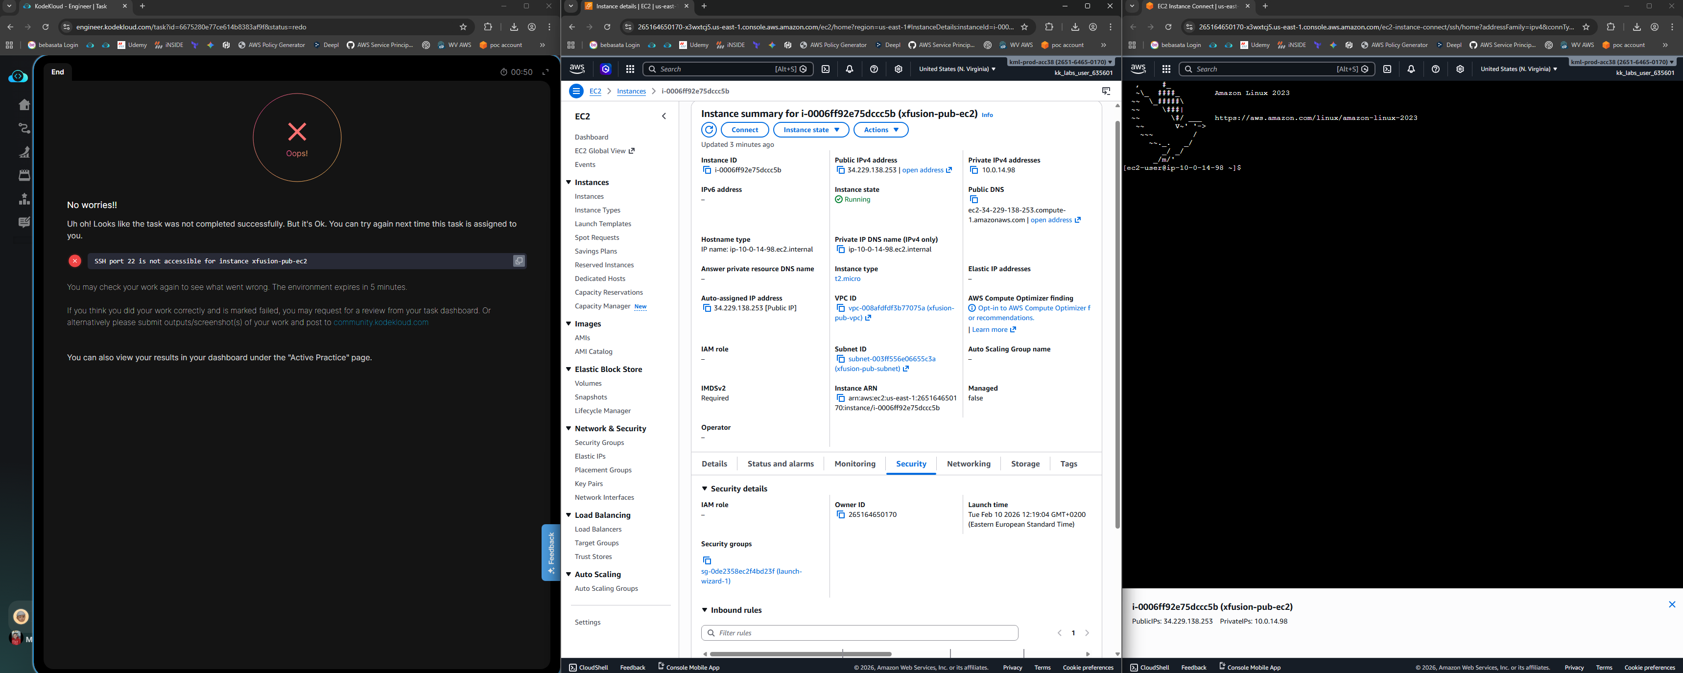This screenshot has height=673, width=1683.
Task: Switch to the Networking tab
Action: pos(968,464)
